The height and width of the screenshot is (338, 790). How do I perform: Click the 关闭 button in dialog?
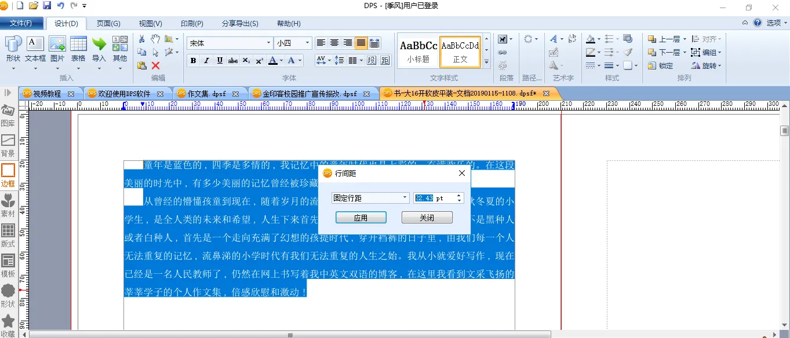[427, 218]
